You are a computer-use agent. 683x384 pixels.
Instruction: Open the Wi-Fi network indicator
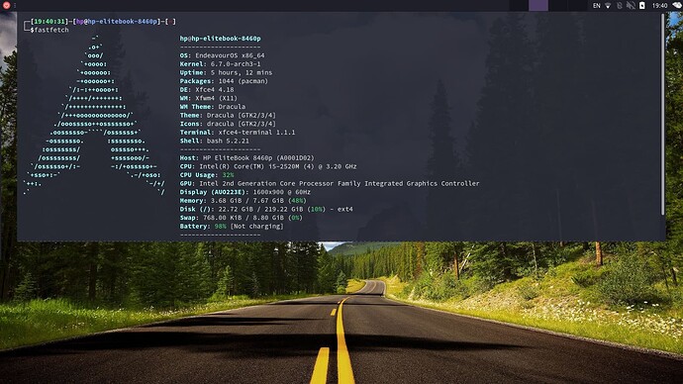pos(608,6)
